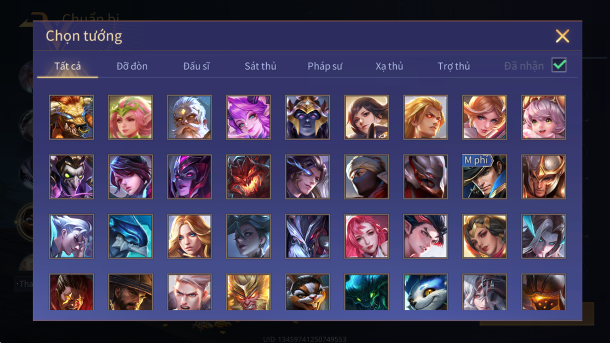The height and width of the screenshot is (343, 610).
Task: Choose the green-eyed plague mask hero
Action: click(x=71, y=176)
